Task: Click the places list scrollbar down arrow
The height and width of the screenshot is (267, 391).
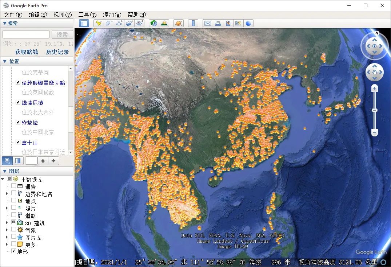Action: pyautogui.click(x=71, y=152)
